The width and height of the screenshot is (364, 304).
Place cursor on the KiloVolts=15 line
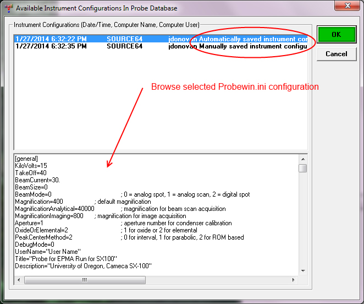click(x=32, y=166)
